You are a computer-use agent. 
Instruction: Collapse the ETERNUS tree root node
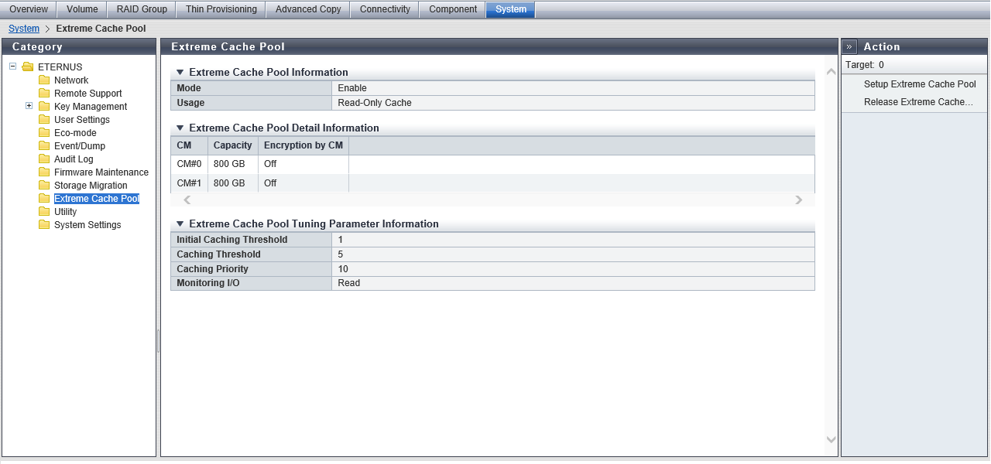[13, 67]
